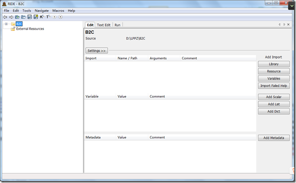Click the Open Directory folder toolbar icon
The image size is (296, 183).
point(23,17)
